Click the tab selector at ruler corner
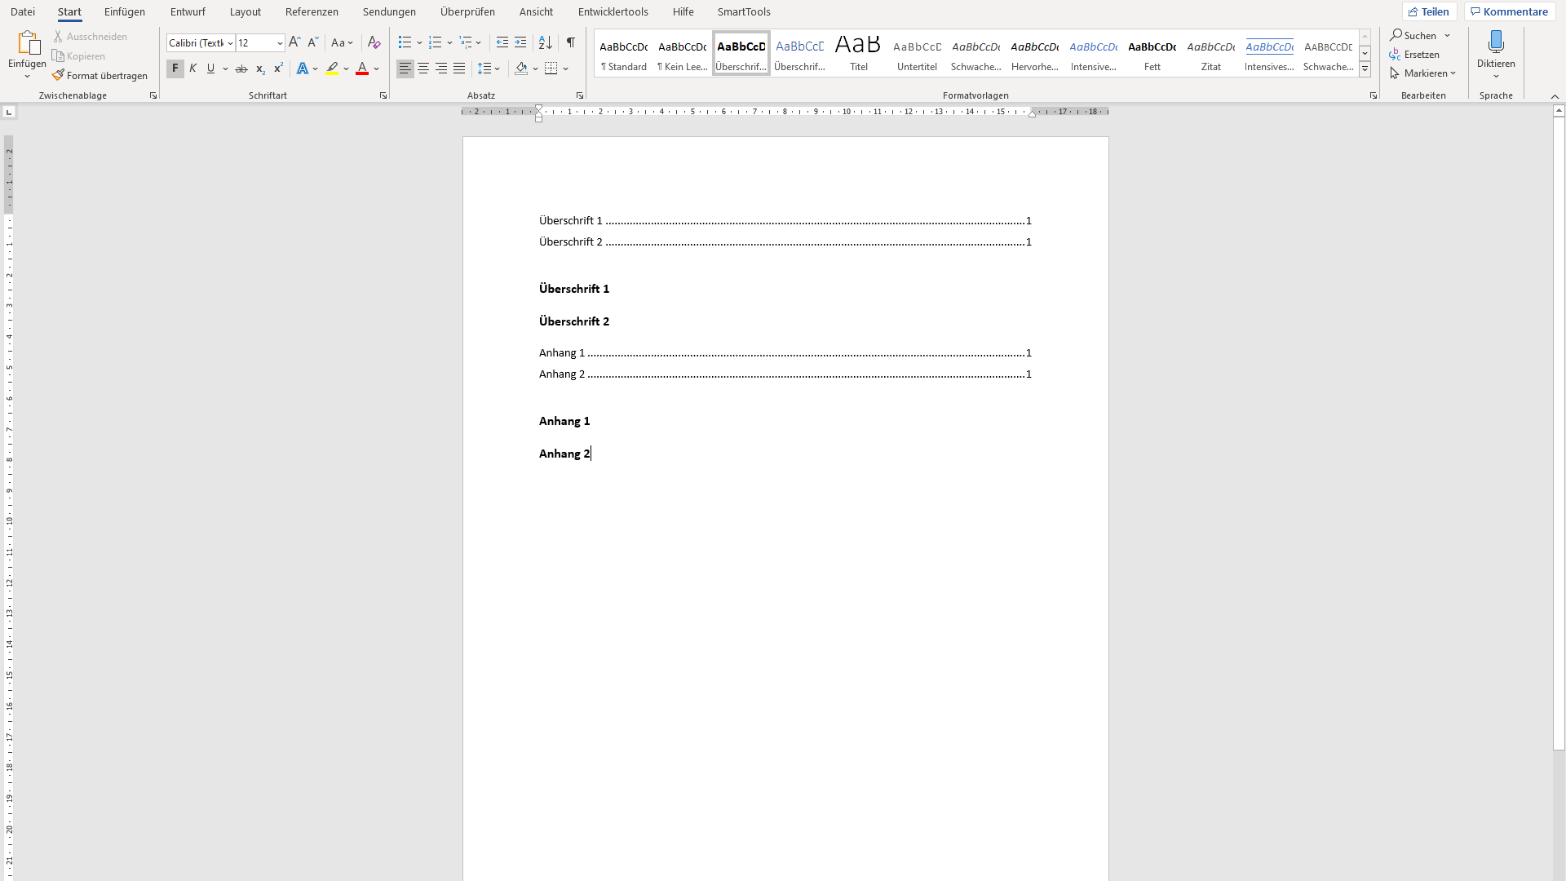Viewport: 1566px width, 881px height. click(9, 112)
